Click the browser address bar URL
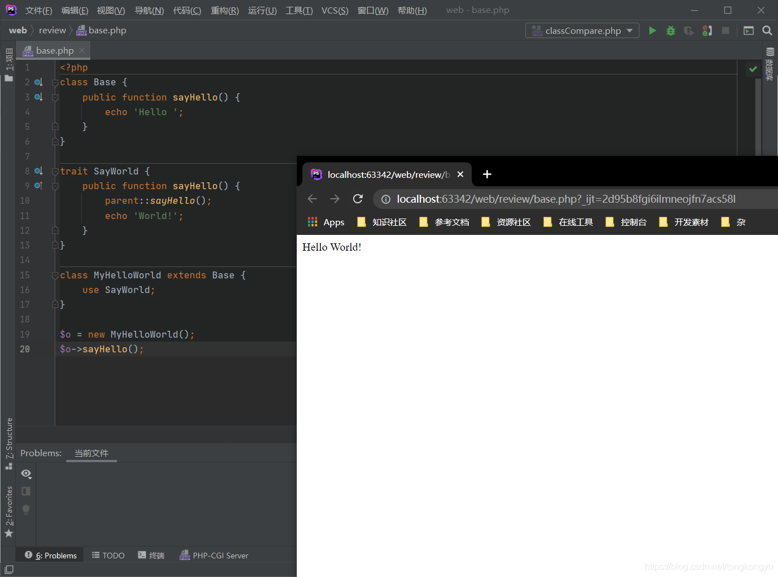 [566, 199]
